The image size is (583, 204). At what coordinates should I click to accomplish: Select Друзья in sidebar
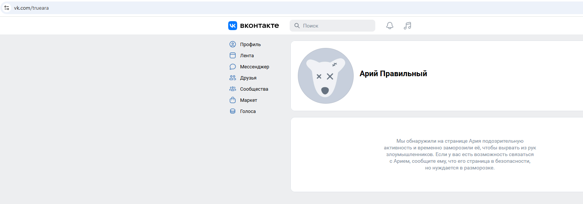(248, 78)
